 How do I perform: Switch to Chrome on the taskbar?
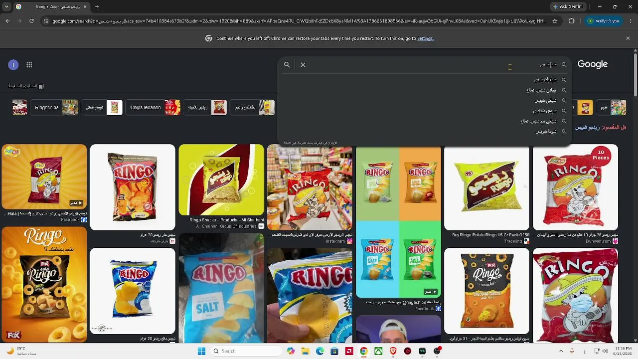[x=364, y=351]
